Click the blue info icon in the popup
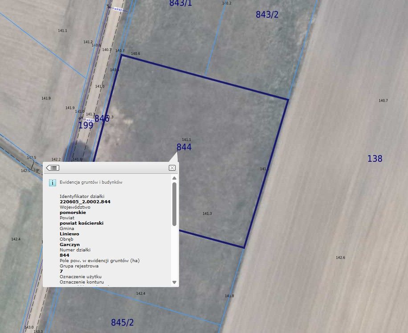Screen dimensions: 408x333 pos(52,183)
